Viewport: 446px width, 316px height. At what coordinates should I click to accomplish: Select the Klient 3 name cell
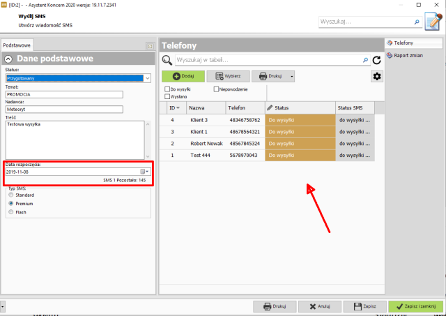[x=206, y=120]
